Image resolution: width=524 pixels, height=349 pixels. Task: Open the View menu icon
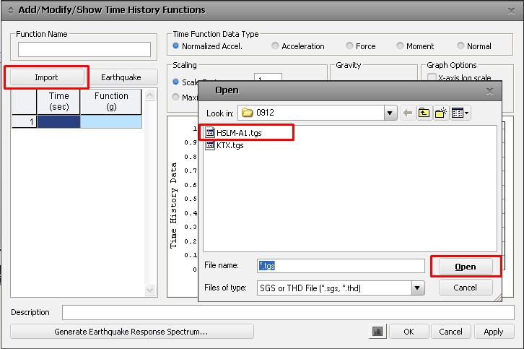pos(460,113)
